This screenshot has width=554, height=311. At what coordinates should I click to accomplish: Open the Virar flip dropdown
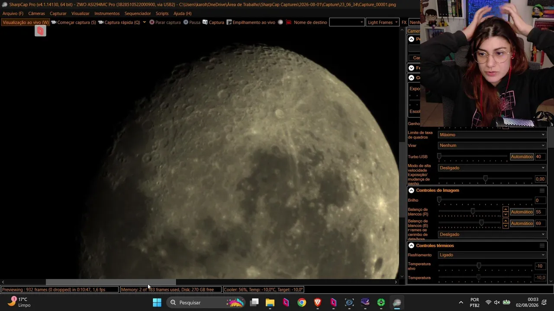point(492,146)
